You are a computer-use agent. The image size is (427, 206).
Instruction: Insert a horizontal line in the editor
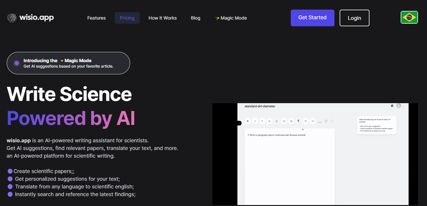coord(320,121)
